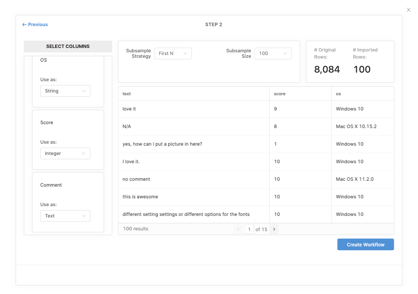Click the Create Workflow button

(x=366, y=245)
